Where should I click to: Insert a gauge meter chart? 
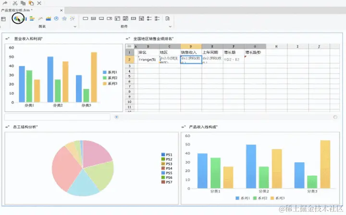tap(56, 19)
